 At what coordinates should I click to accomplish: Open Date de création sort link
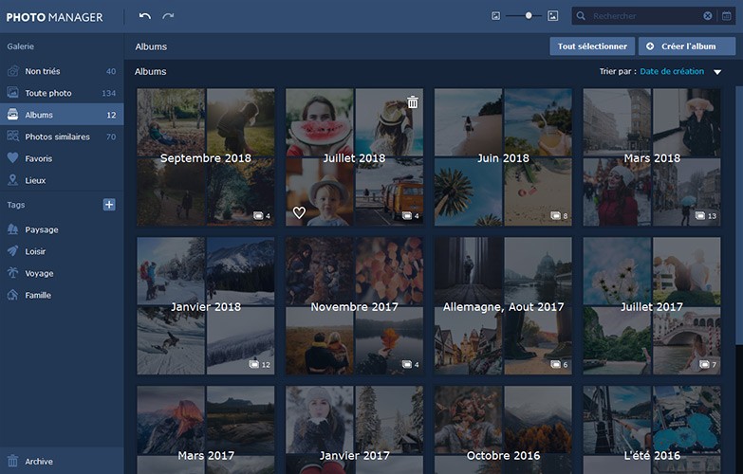point(672,71)
